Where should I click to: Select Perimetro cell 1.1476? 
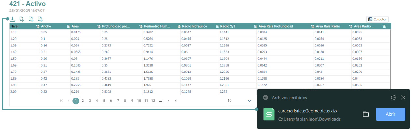pos(162,58)
